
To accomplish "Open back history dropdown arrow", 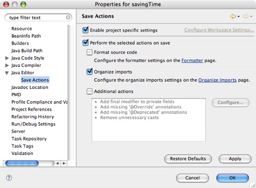I will [239, 16].
